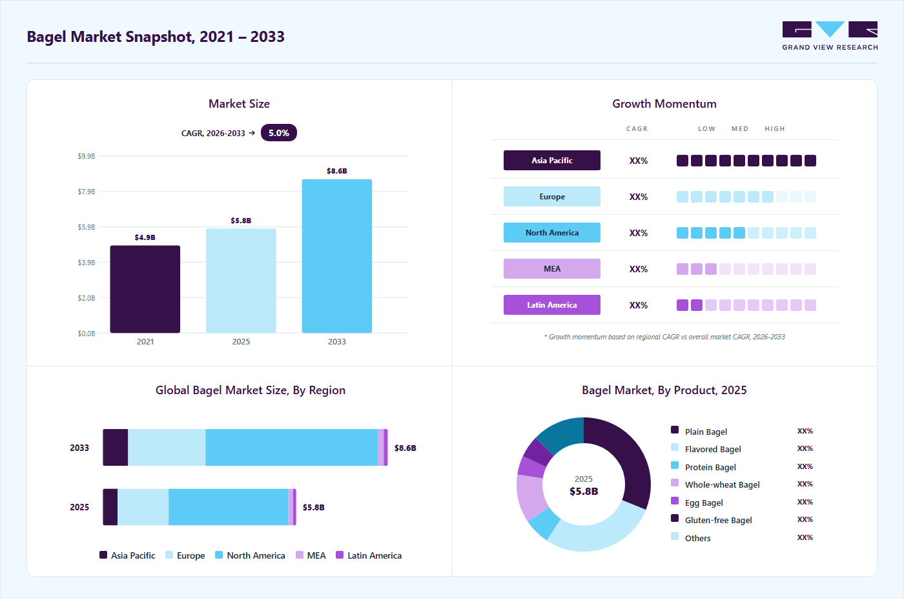
Task: Click the XX% CAGR value for Asia Pacific
Action: pyautogui.click(x=639, y=161)
